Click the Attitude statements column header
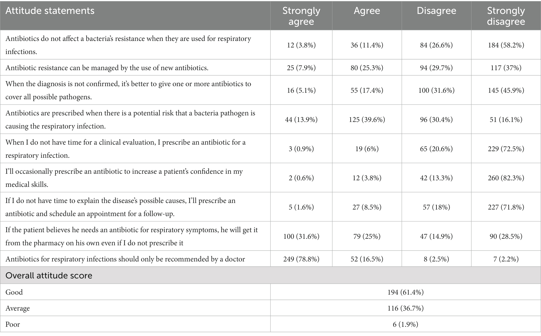 click(x=50, y=11)
